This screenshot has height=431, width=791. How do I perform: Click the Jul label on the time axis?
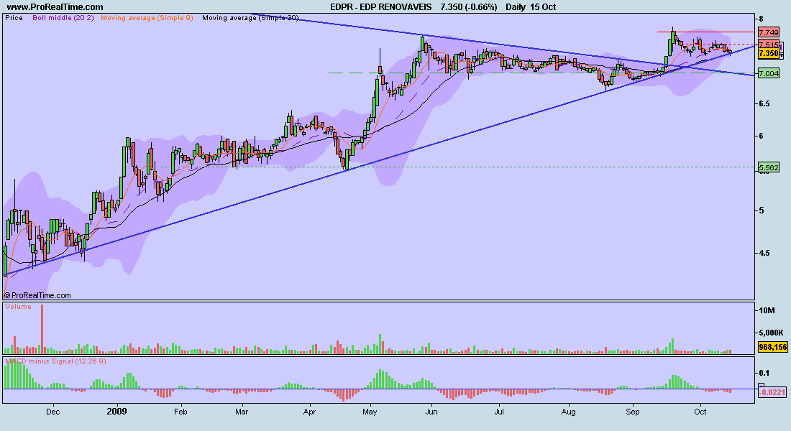click(x=500, y=412)
